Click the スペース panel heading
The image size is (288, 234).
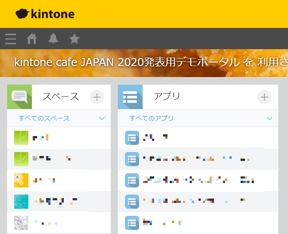pos(61,97)
